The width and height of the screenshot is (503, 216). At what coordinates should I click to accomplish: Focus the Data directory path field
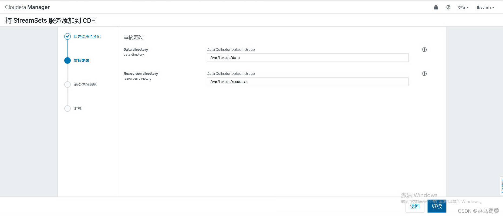pyautogui.click(x=308, y=58)
